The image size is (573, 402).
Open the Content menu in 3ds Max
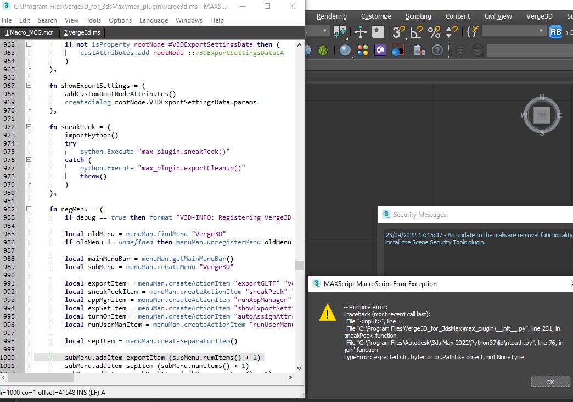(458, 16)
